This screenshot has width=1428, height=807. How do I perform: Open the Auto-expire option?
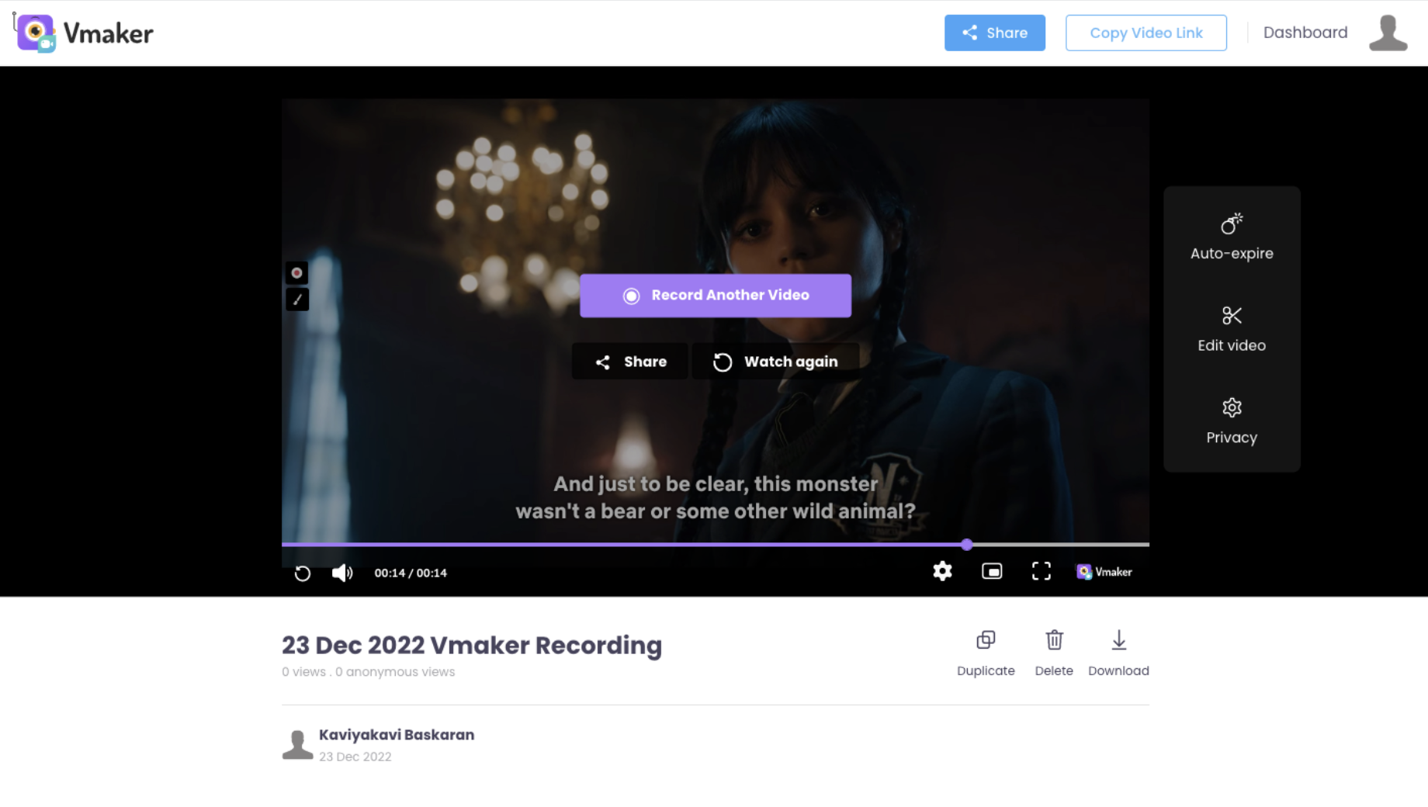point(1231,237)
